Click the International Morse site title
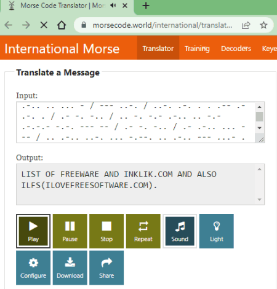 62,49
